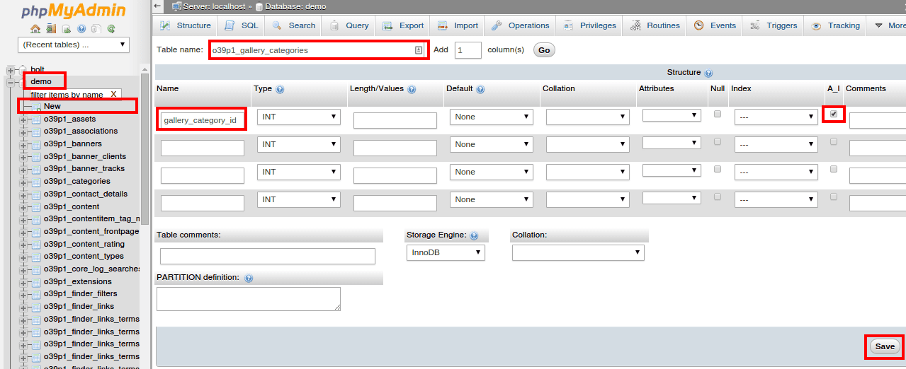This screenshot has height=369, width=906.
Task: Open the Operations tab
Action: (x=519, y=25)
